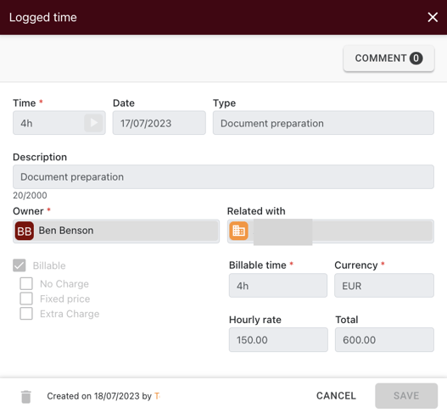Open the creator's name link in footer
The image size is (447, 413).
click(157, 396)
